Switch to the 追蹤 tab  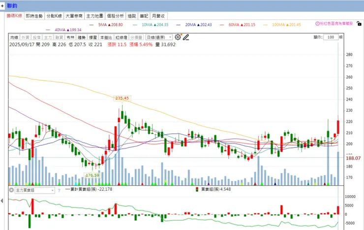click(x=132, y=16)
